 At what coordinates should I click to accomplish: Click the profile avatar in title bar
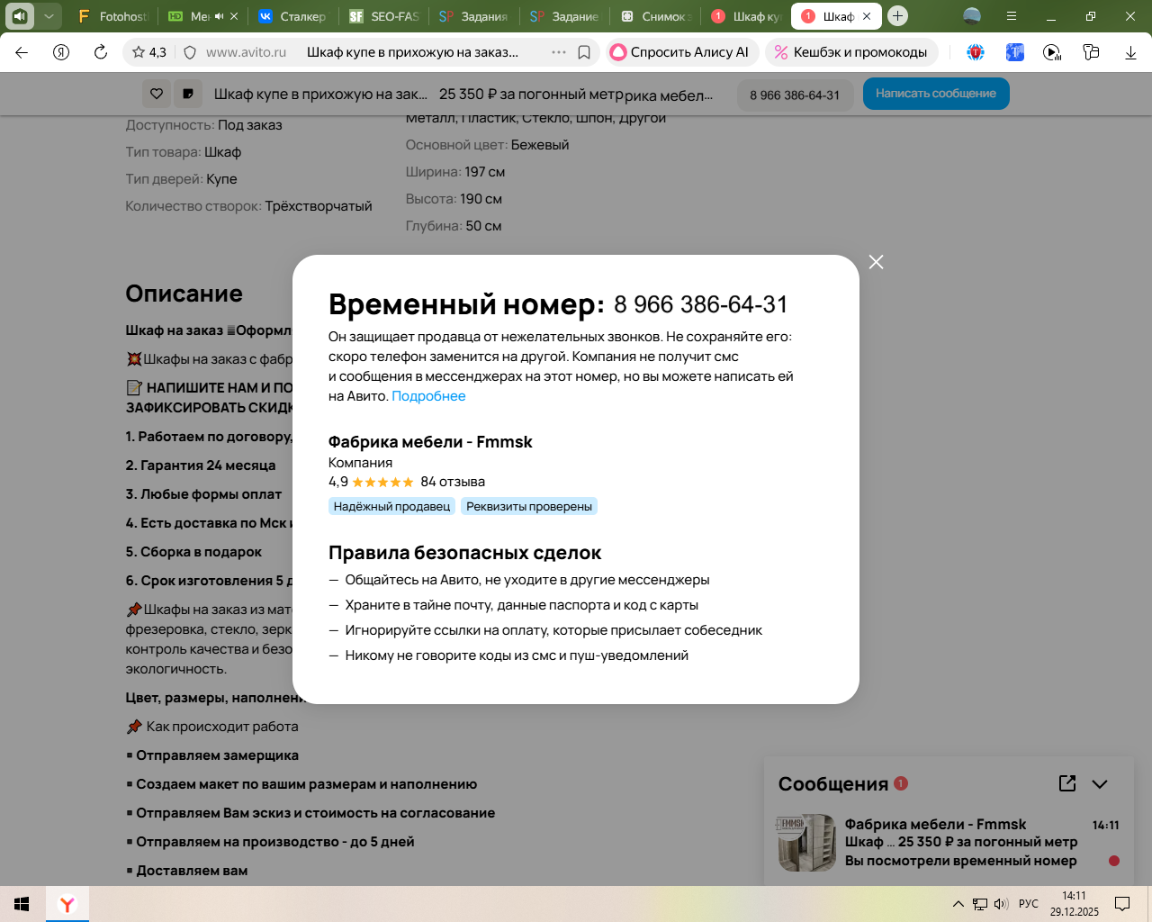(972, 16)
